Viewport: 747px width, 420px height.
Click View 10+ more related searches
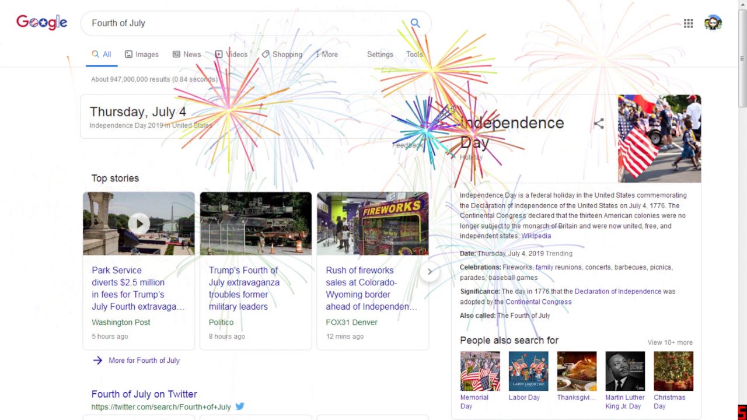click(670, 342)
